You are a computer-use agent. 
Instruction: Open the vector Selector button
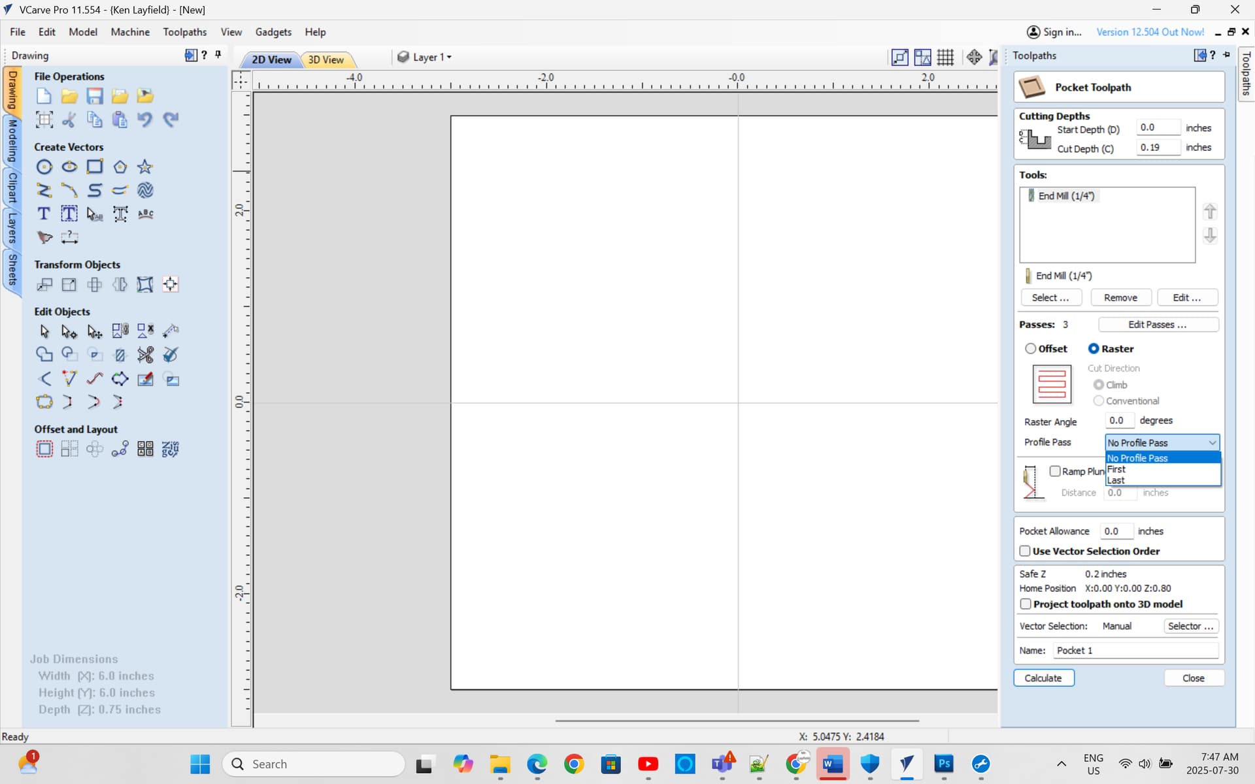click(x=1190, y=626)
